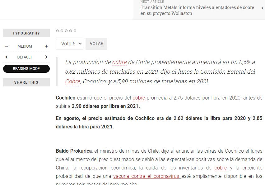Open next article about Transition Metals
This screenshot has width=265, height=185.
point(197,10)
